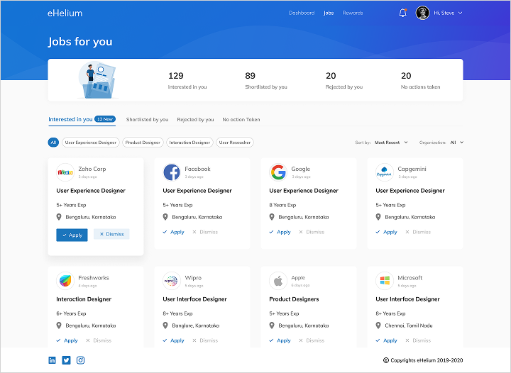Switch to Shortlisted by you tab
The height and width of the screenshot is (373, 511).
click(x=148, y=119)
